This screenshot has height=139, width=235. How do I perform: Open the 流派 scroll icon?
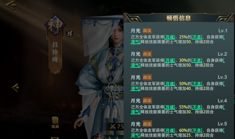point(55,122)
